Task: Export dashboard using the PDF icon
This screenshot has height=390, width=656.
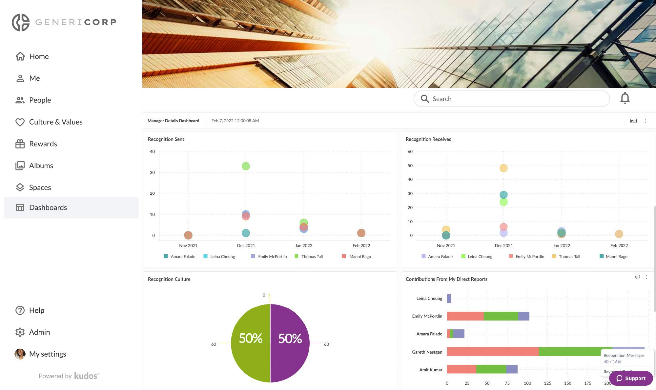Action: point(633,121)
